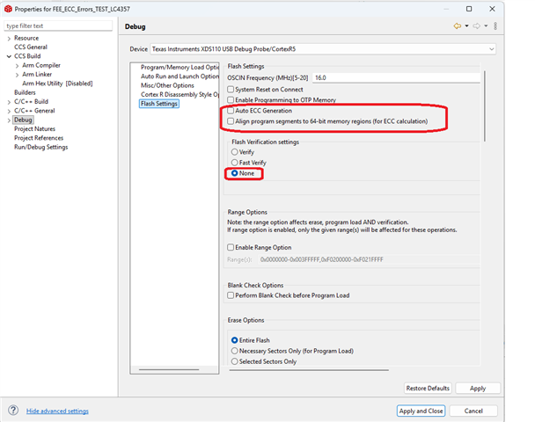The height and width of the screenshot is (422, 535).
Task: Check System Reset on Connect
Action: click(x=231, y=90)
